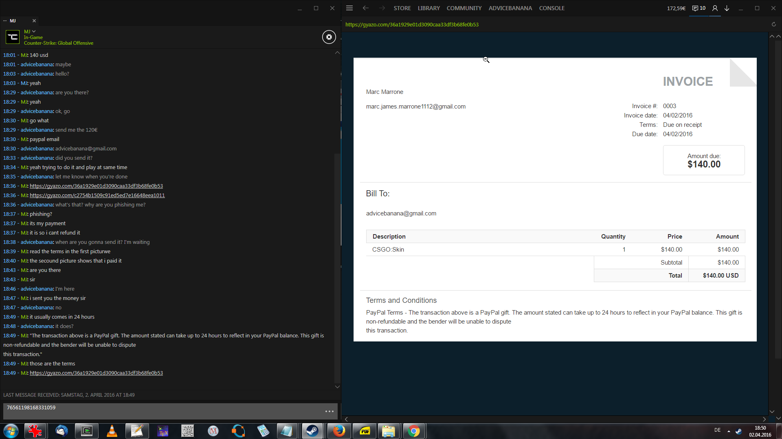Click the hamburger menu icon in Steam
The height and width of the screenshot is (439, 782).
pos(349,8)
